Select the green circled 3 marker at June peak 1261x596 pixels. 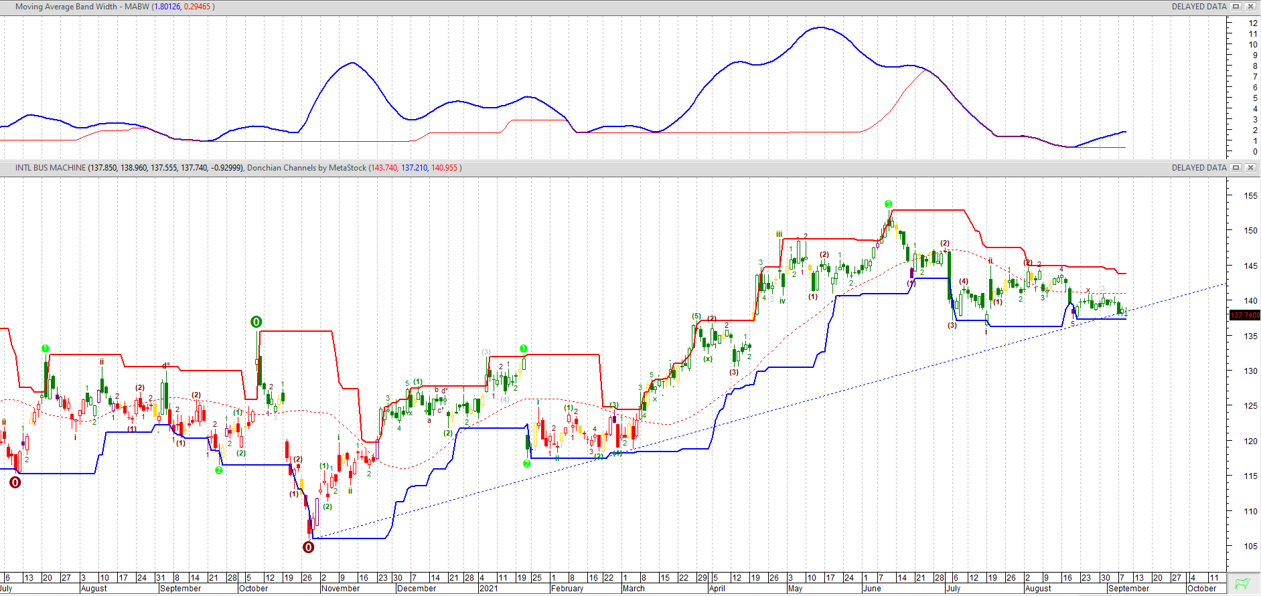click(x=888, y=204)
